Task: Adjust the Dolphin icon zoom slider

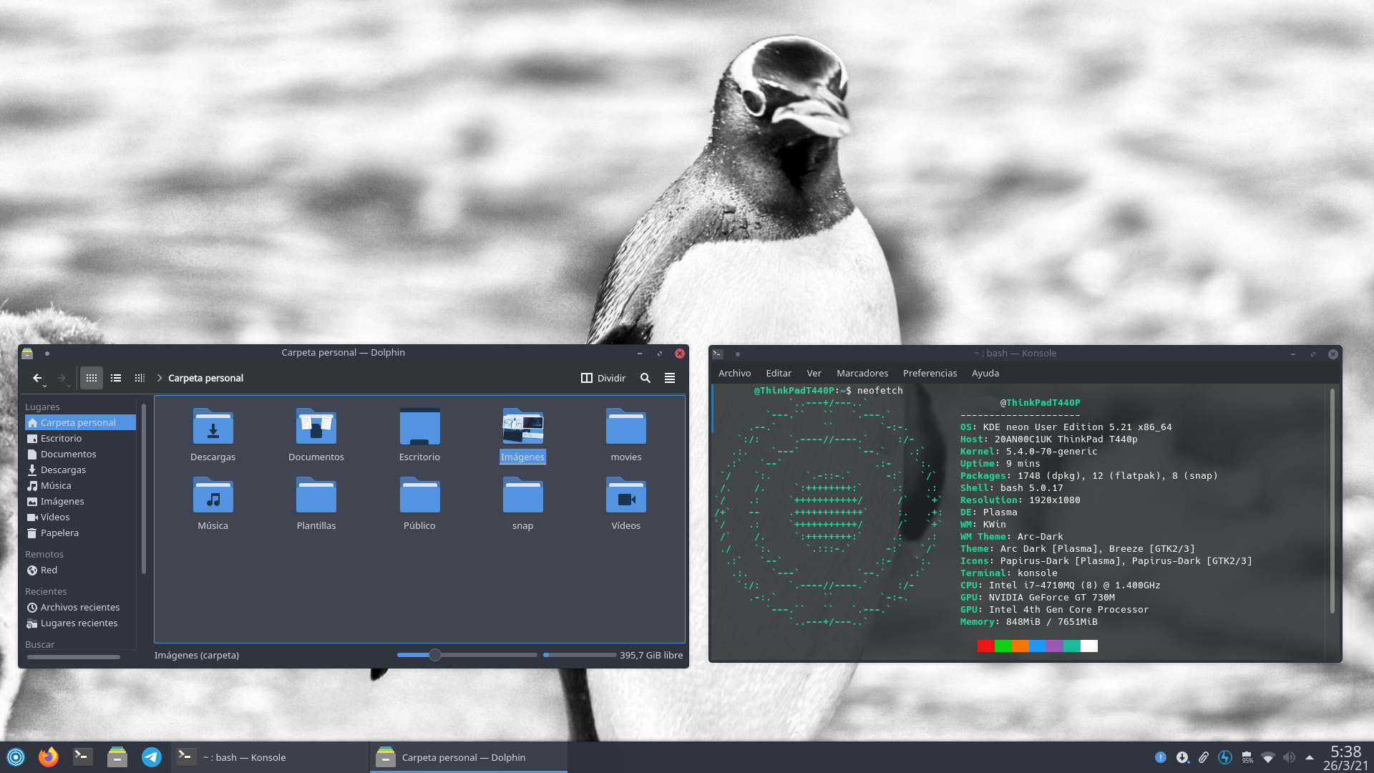Action: (467, 655)
